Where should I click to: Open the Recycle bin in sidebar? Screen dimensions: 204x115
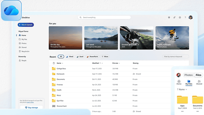(x=25, y=51)
